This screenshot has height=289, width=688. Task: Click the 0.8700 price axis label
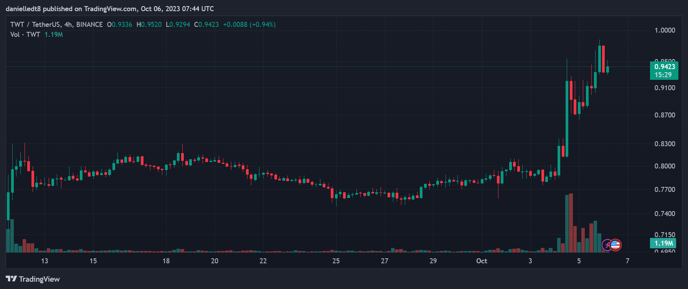(x=665, y=115)
